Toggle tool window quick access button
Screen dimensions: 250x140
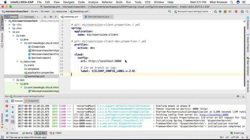[x=2, y=137]
